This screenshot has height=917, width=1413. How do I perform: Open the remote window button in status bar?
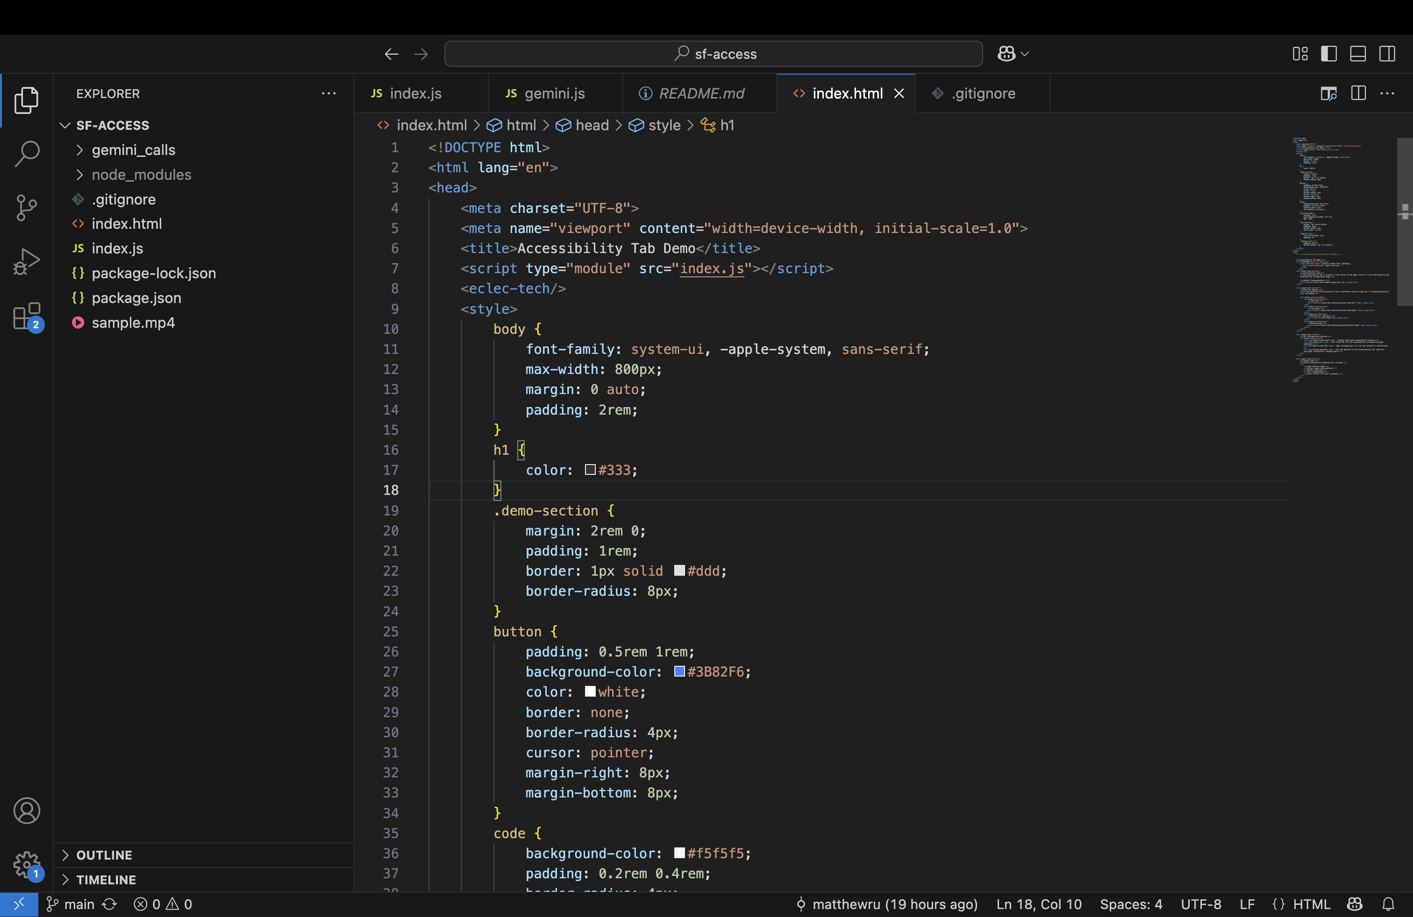point(19,904)
